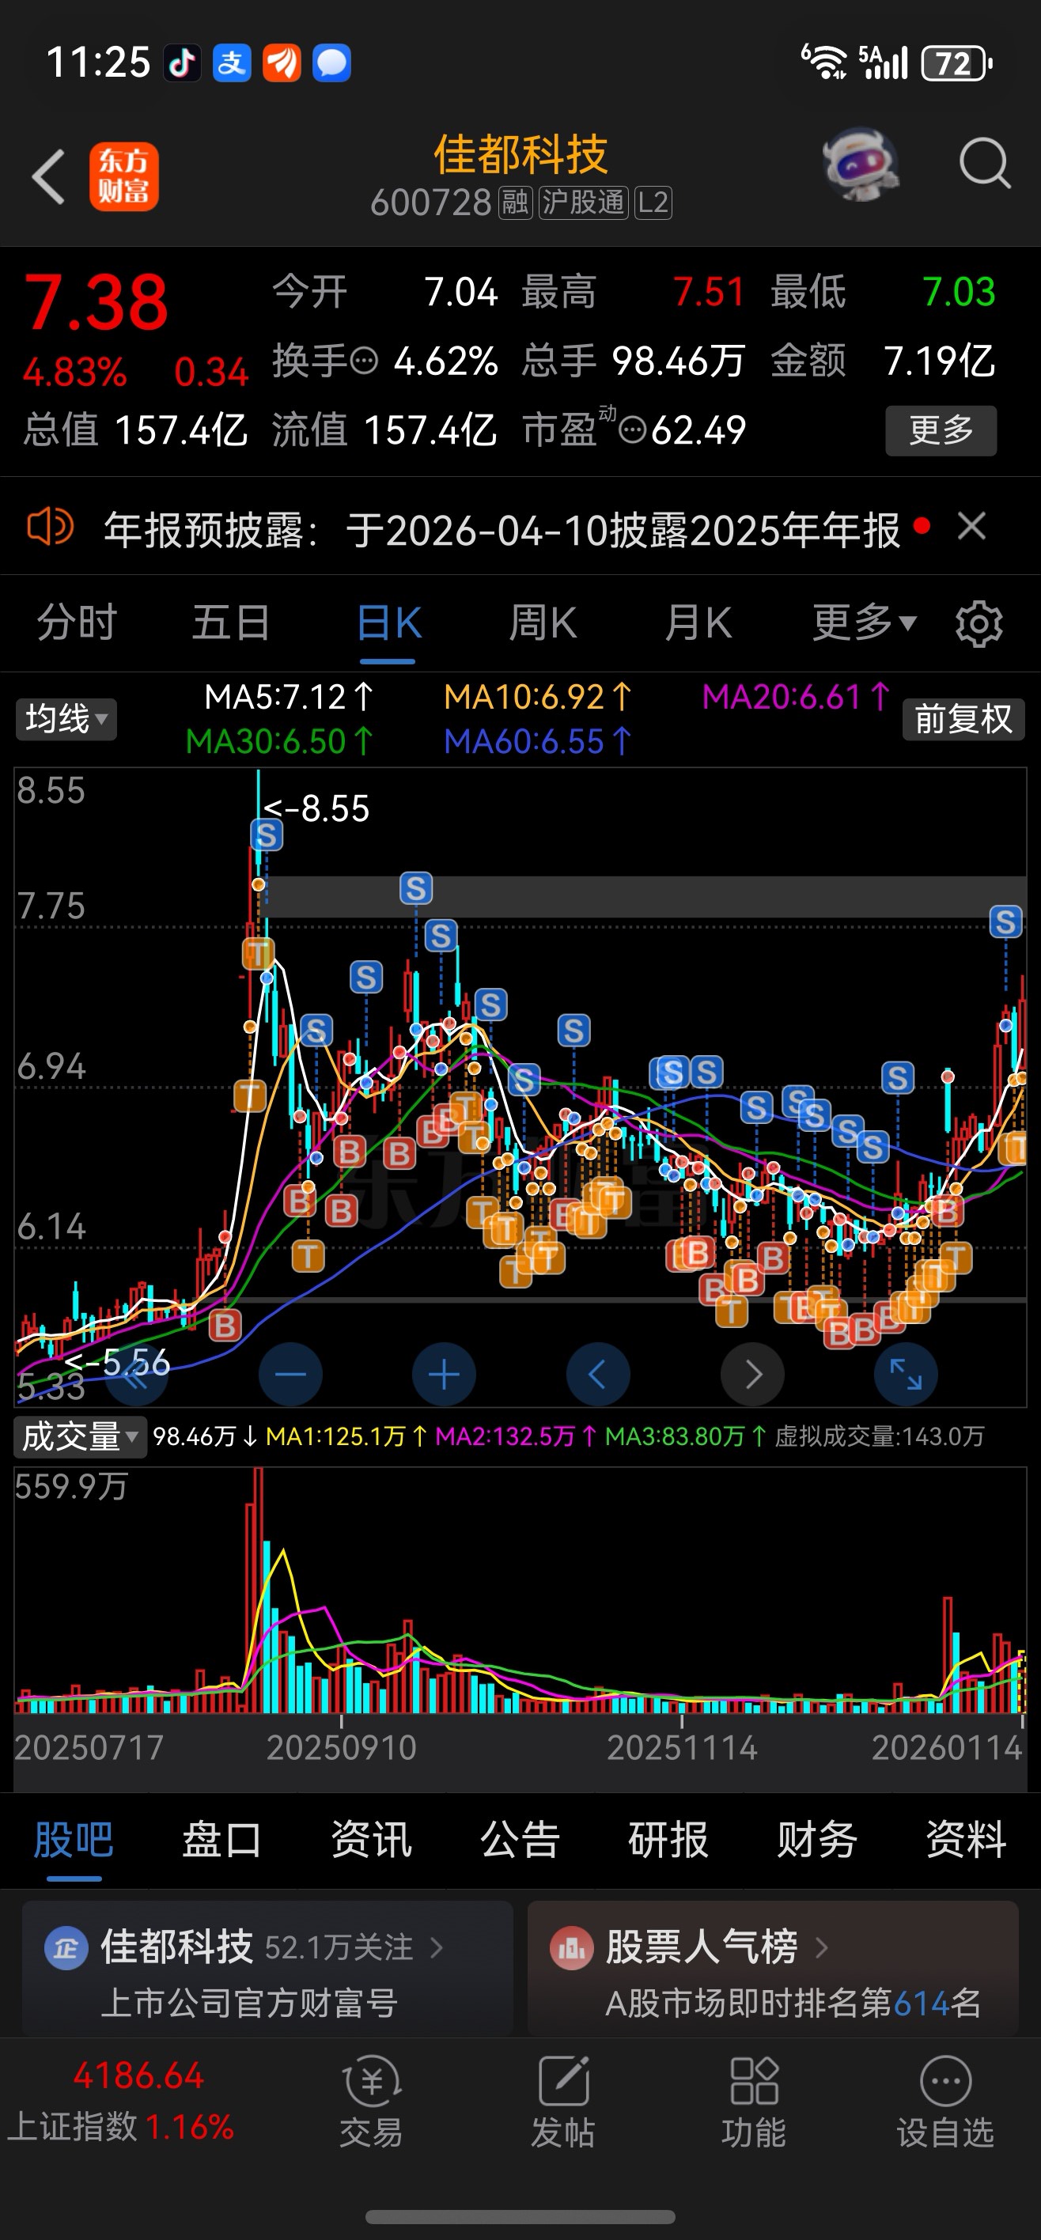The image size is (1041, 2240).
Task: Open the 盘口 tab
Action: [x=221, y=1839]
